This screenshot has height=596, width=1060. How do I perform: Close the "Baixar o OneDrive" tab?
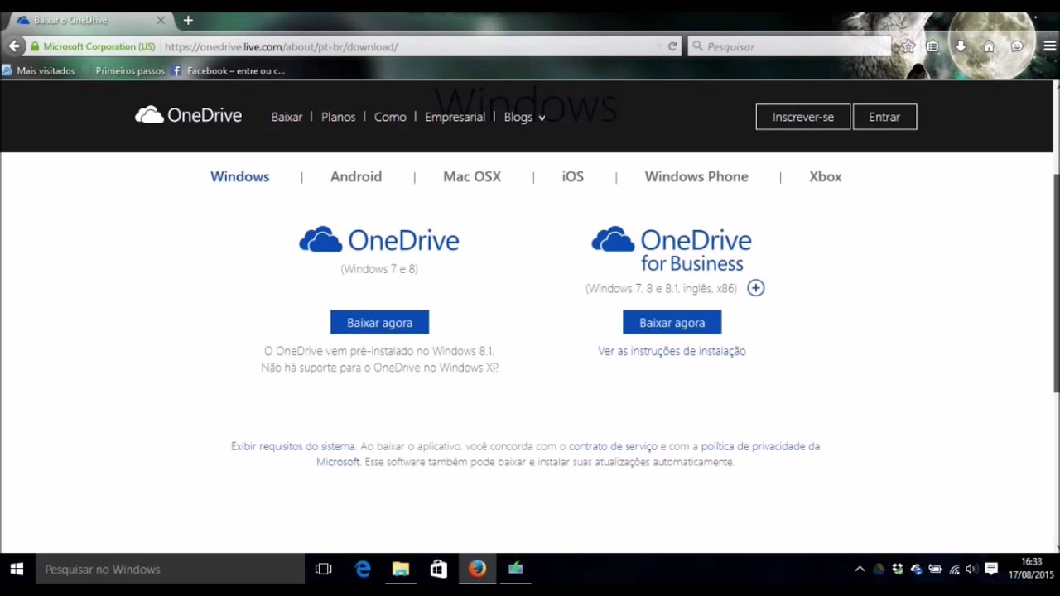(161, 20)
